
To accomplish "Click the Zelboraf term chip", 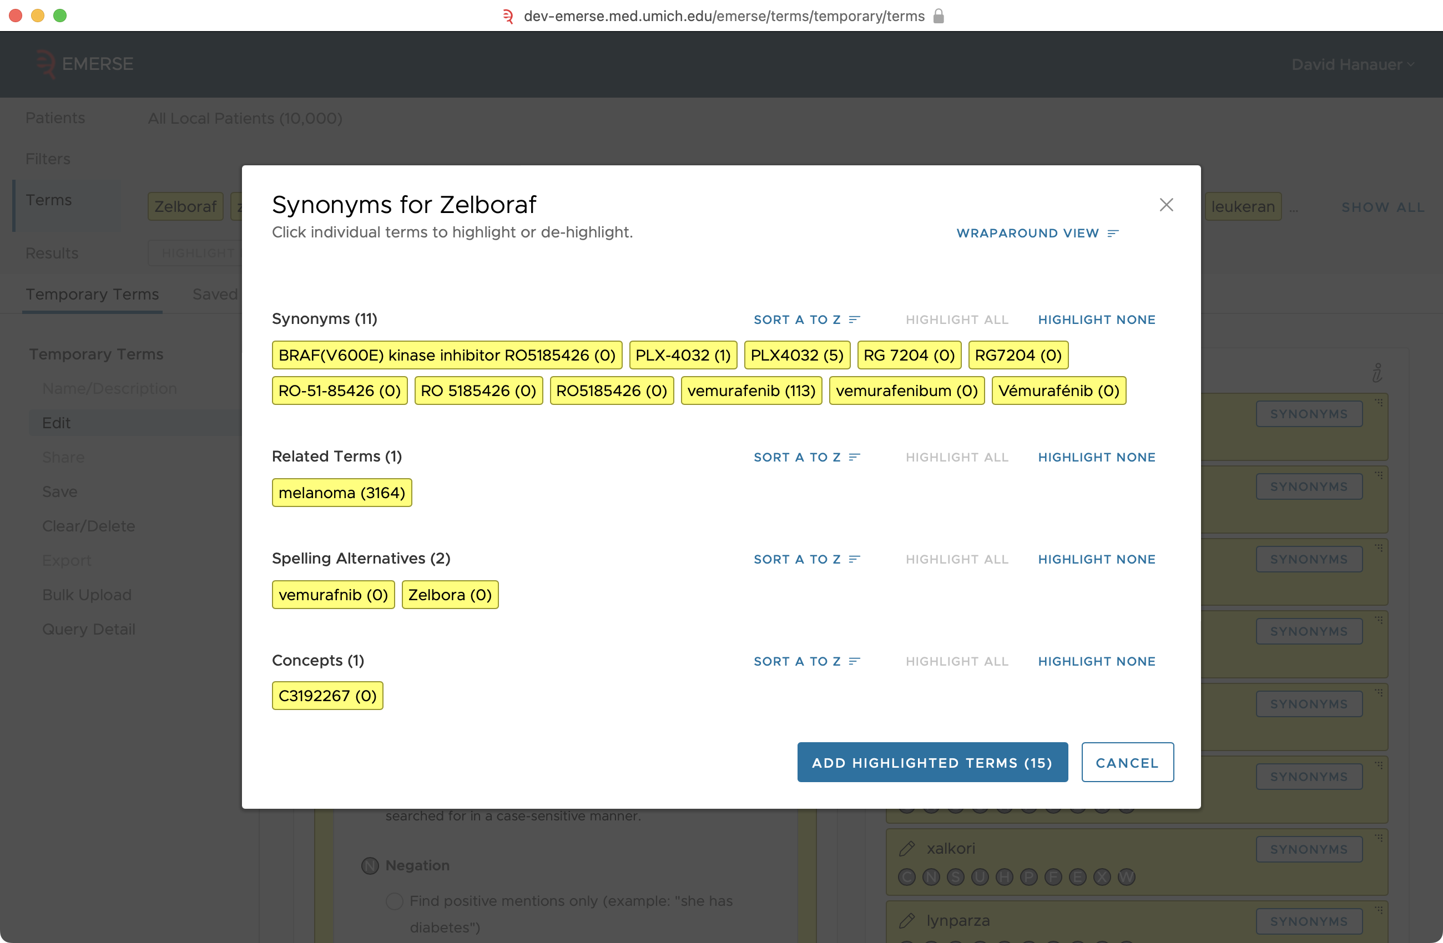I will (185, 207).
